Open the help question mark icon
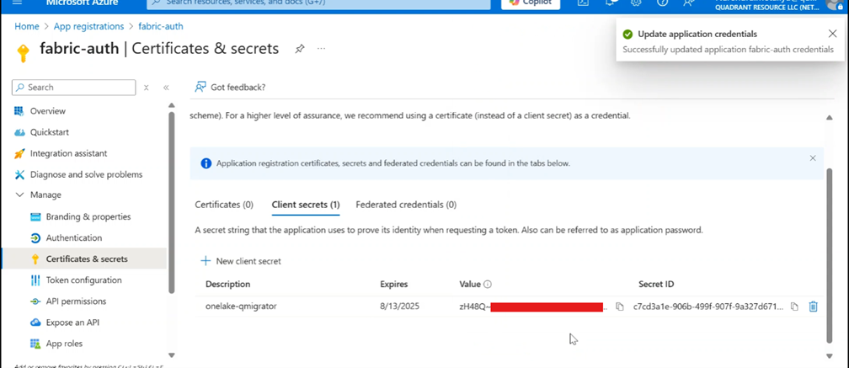The width and height of the screenshot is (849, 368). point(662,3)
